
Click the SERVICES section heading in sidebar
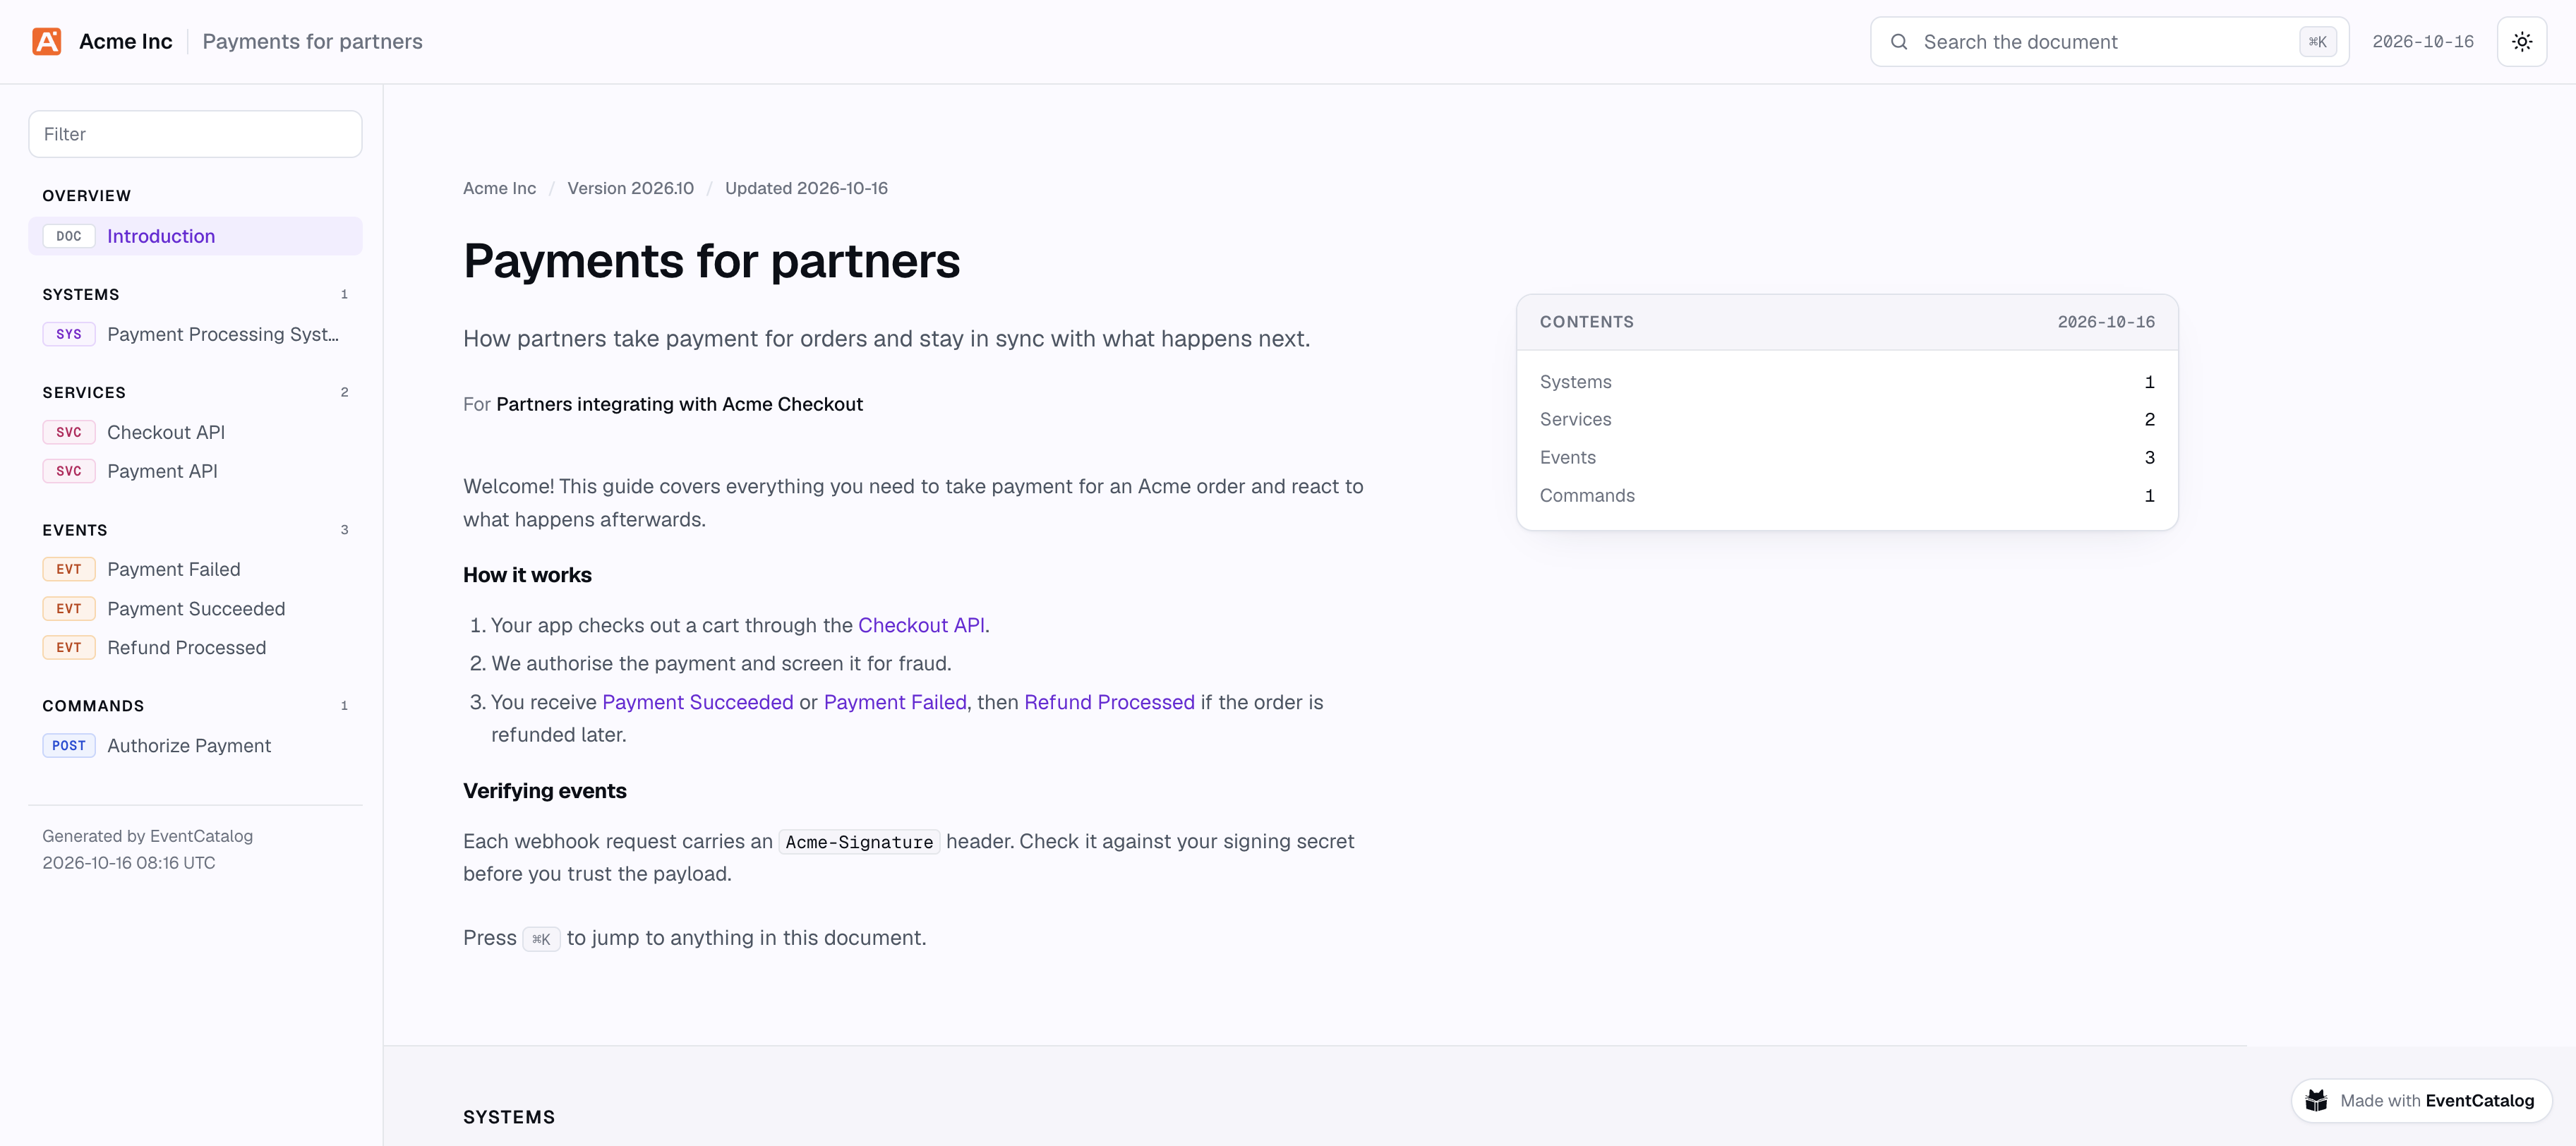[x=84, y=392]
